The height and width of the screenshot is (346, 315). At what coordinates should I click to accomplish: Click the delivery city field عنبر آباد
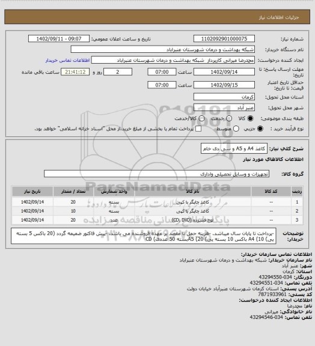[224, 108]
